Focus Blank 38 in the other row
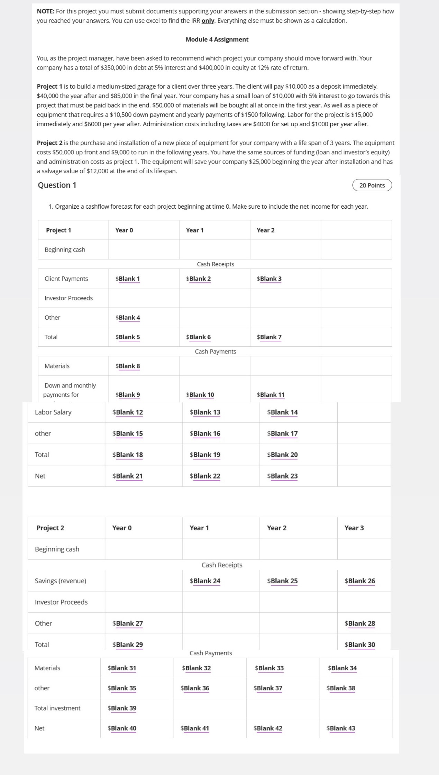Screen dimensions: 439x775 pos(342,688)
